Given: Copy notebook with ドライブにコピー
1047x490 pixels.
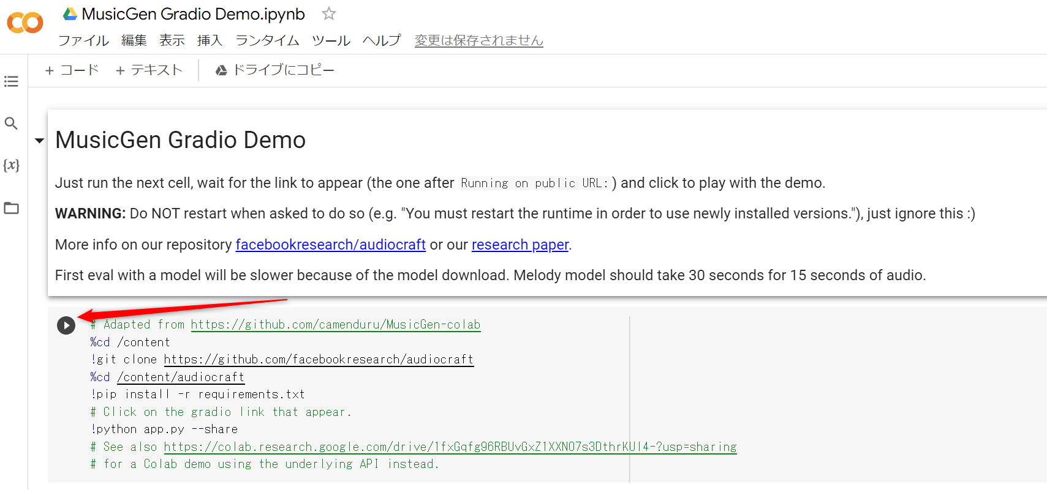Looking at the screenshot, I should click(x=274, y=70).
